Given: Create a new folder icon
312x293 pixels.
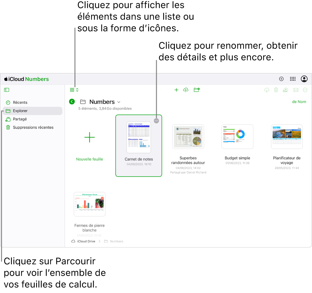Looking at the screenshot, I should tap(197, 90).
